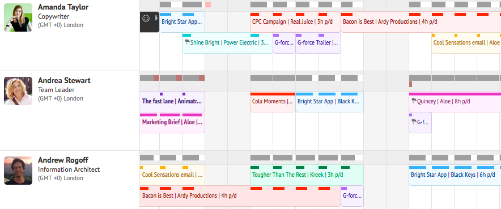Click the milestone icon on Shine Bright task
This screenshot has height=209, width=501.
pos(187,42)
